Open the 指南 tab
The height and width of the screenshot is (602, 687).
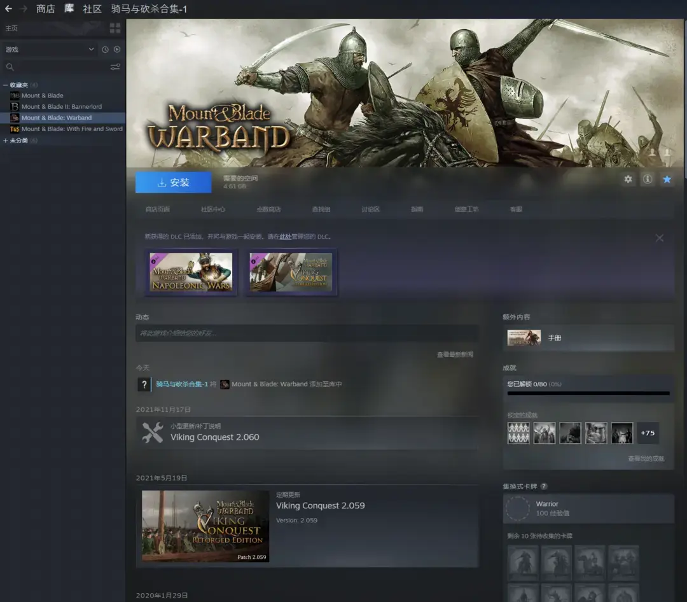point(417,209)
